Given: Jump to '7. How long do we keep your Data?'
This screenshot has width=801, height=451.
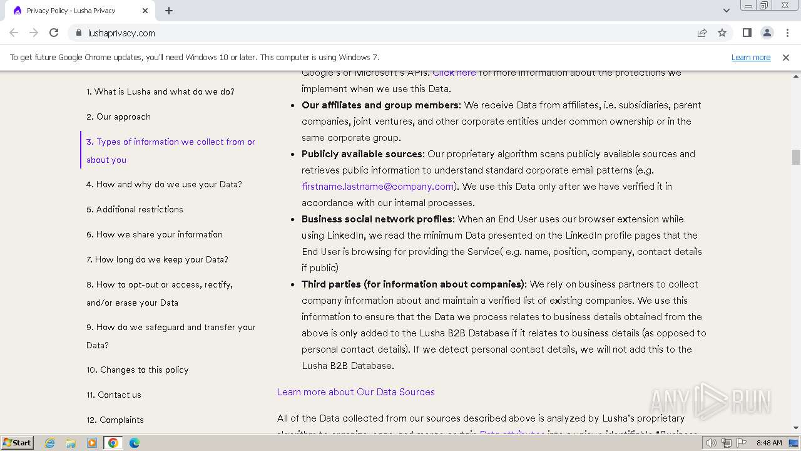Looking at the screenshot, I should click(157, 259).
